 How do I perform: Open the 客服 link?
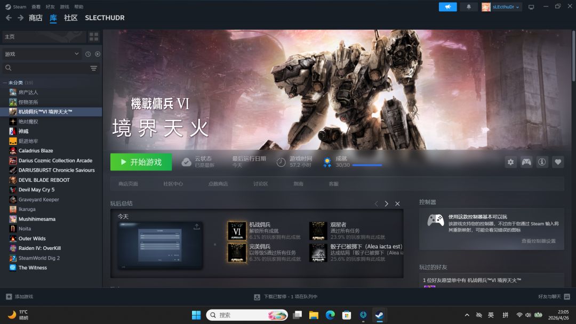point(333,184)
